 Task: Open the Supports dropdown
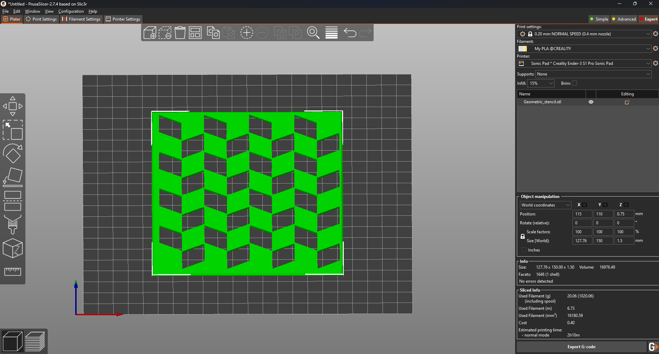[x=593, y=74]
